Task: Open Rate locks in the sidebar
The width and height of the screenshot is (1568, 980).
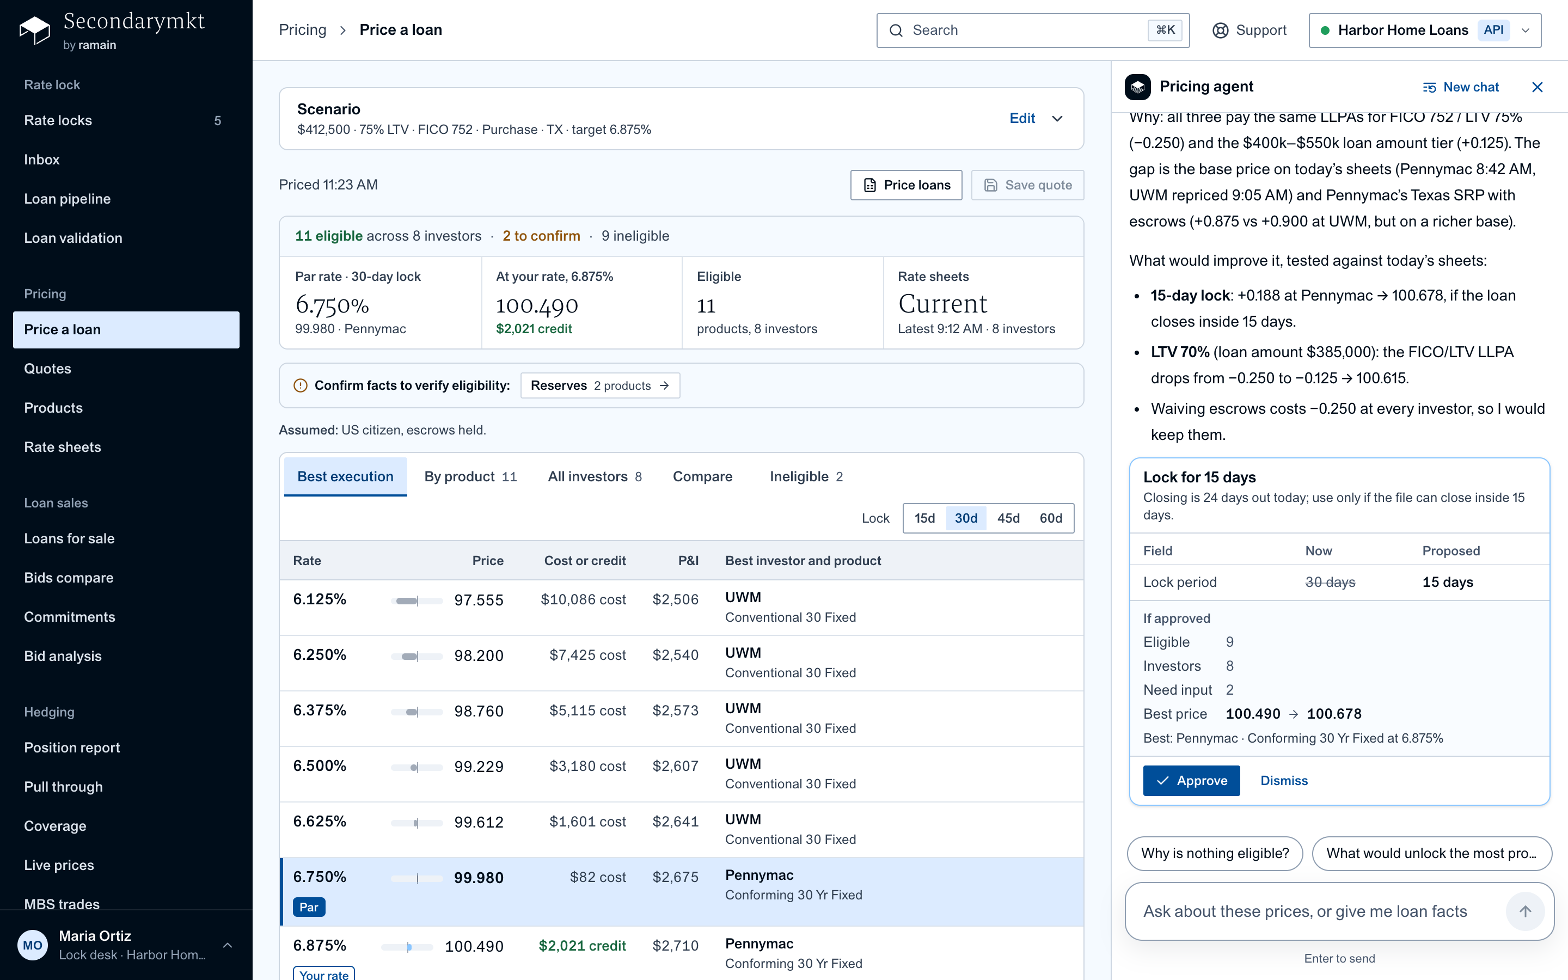Action: point(126,120)
